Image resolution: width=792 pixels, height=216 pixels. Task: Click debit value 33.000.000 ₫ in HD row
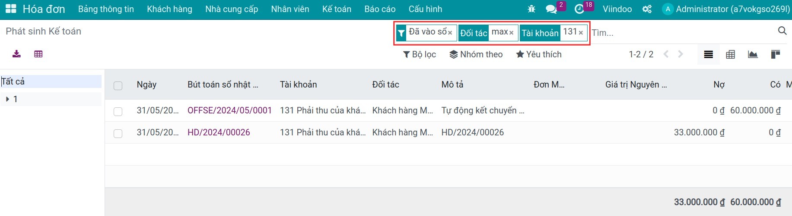[699, 132]
